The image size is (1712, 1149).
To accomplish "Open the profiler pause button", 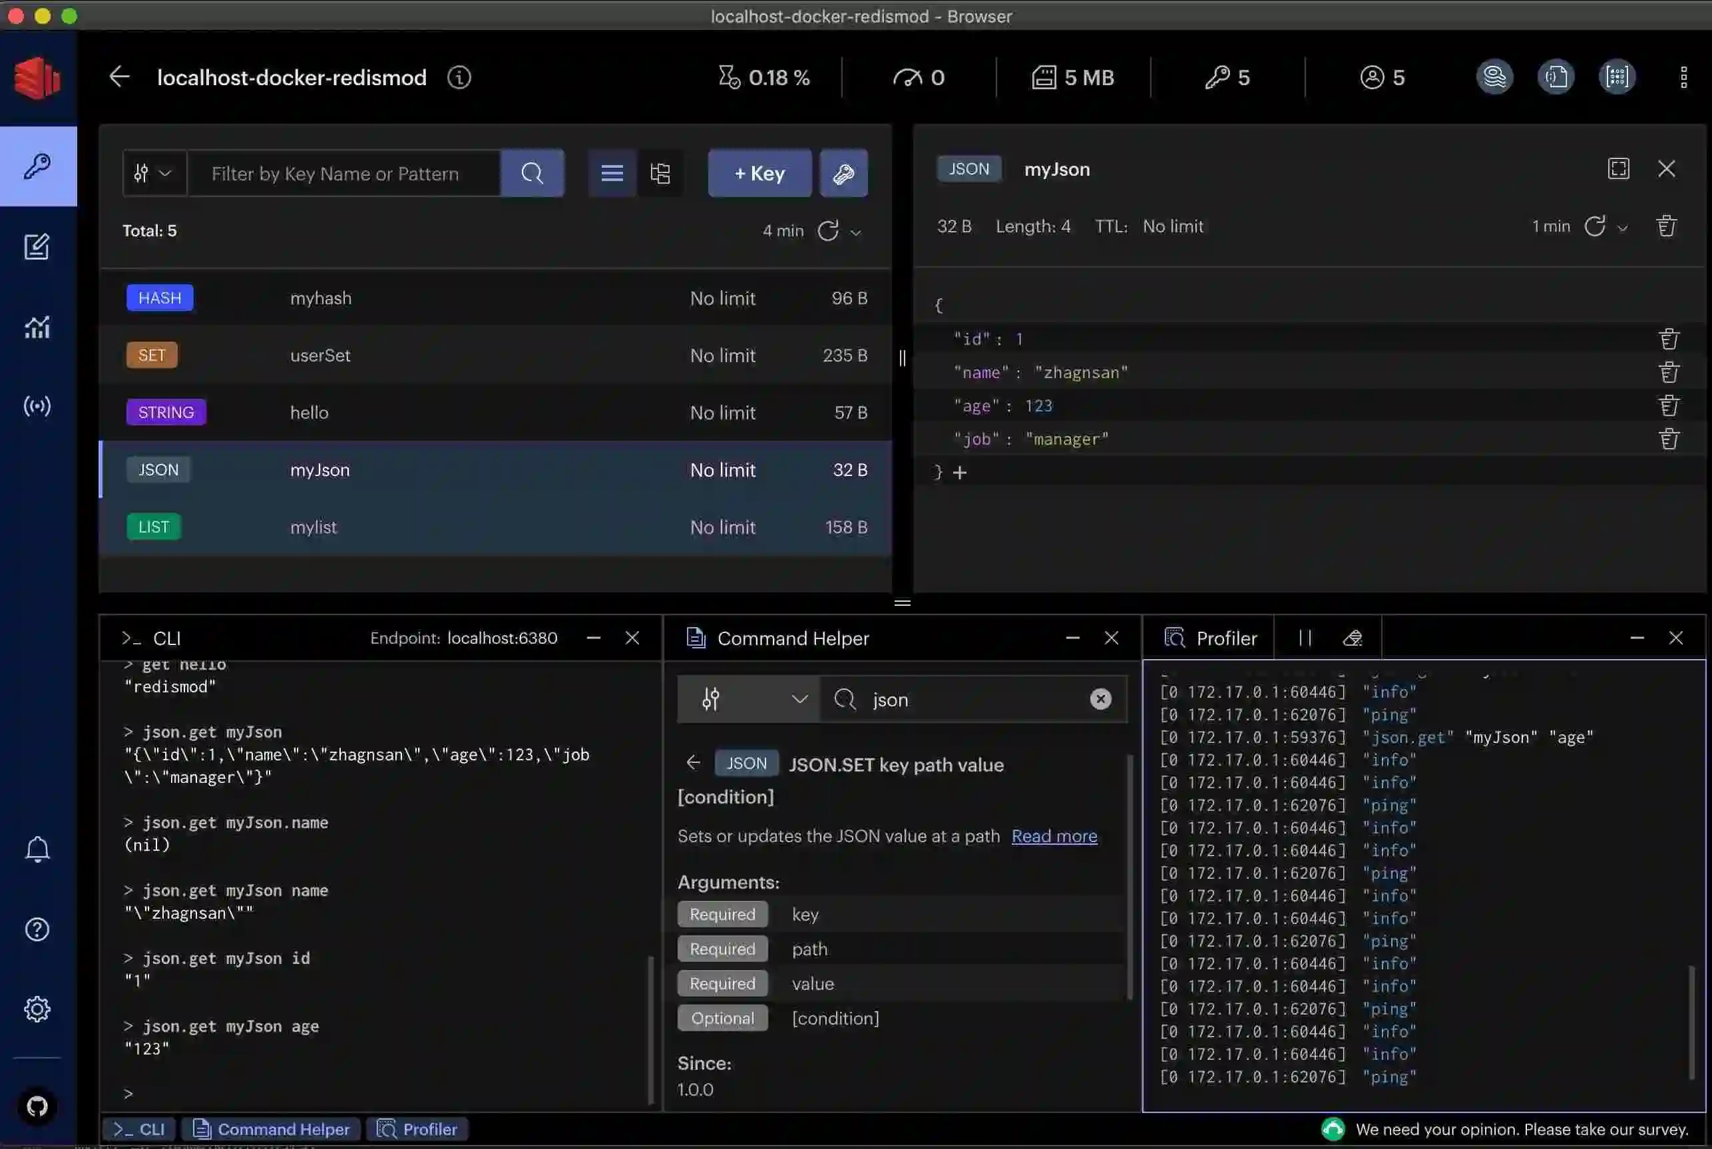I will (x=1303, y=637).
